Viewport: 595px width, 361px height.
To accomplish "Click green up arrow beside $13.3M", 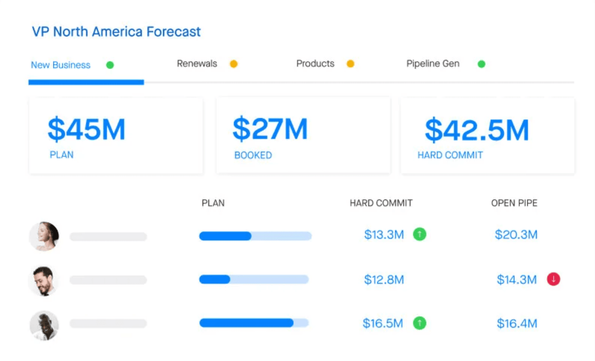I will click(x=420, y=235).
